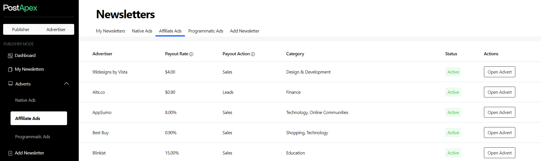Open the AppSumo advert

(499, 112)
